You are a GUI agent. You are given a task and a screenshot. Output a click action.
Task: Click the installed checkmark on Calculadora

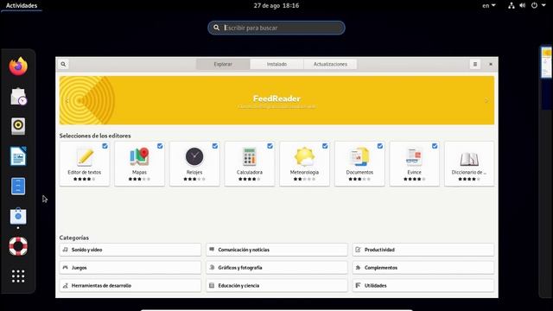270,146
